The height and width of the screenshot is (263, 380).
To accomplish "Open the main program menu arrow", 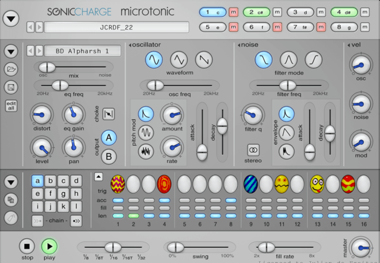I will [x=11, y=18].
